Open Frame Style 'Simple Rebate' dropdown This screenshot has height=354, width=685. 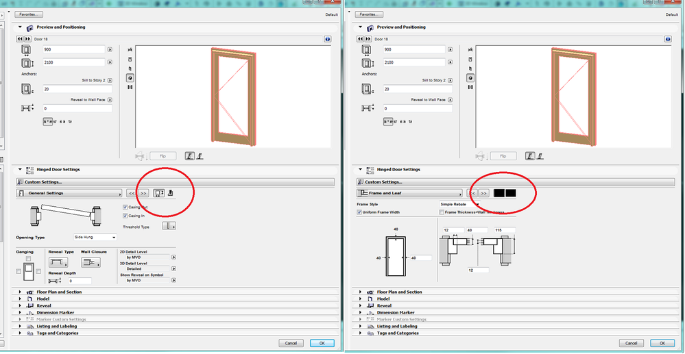point(459,204)
